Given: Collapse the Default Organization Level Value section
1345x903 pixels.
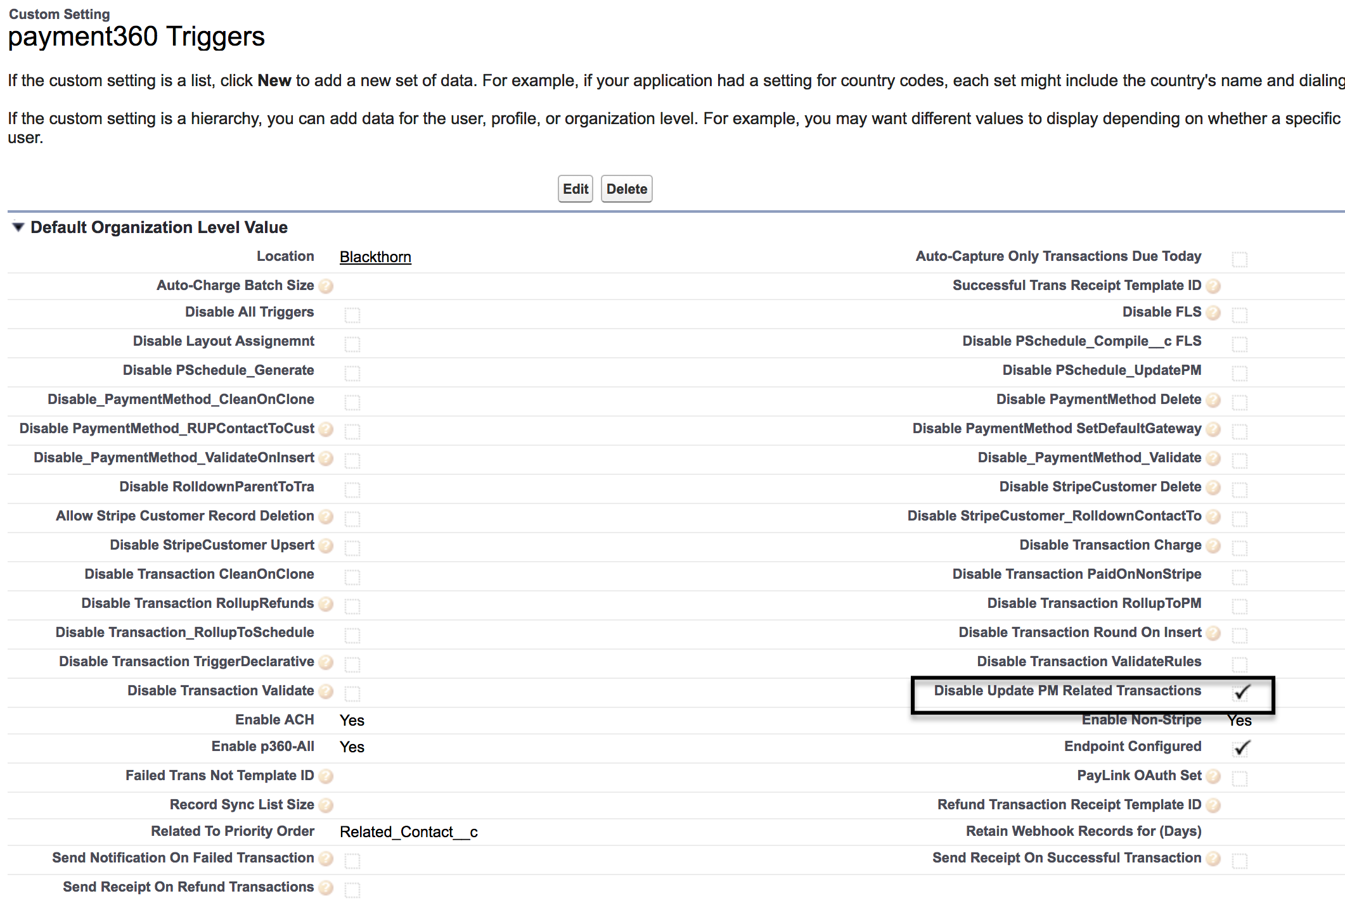Looking at the screenshot, I should pos(18,227).
